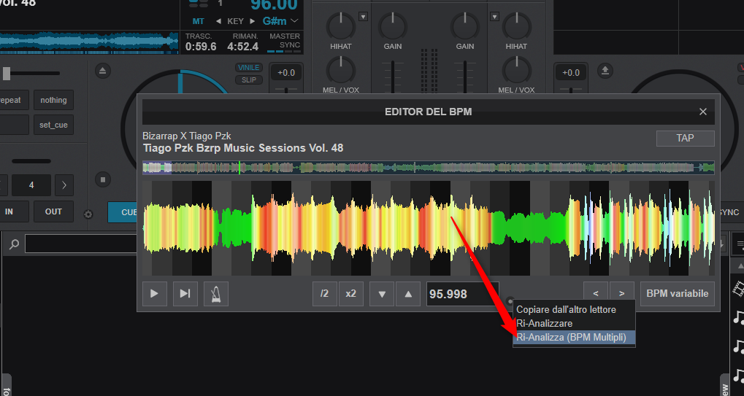Click the set_cue pad button
744x396 pixels.
point(53,125)
